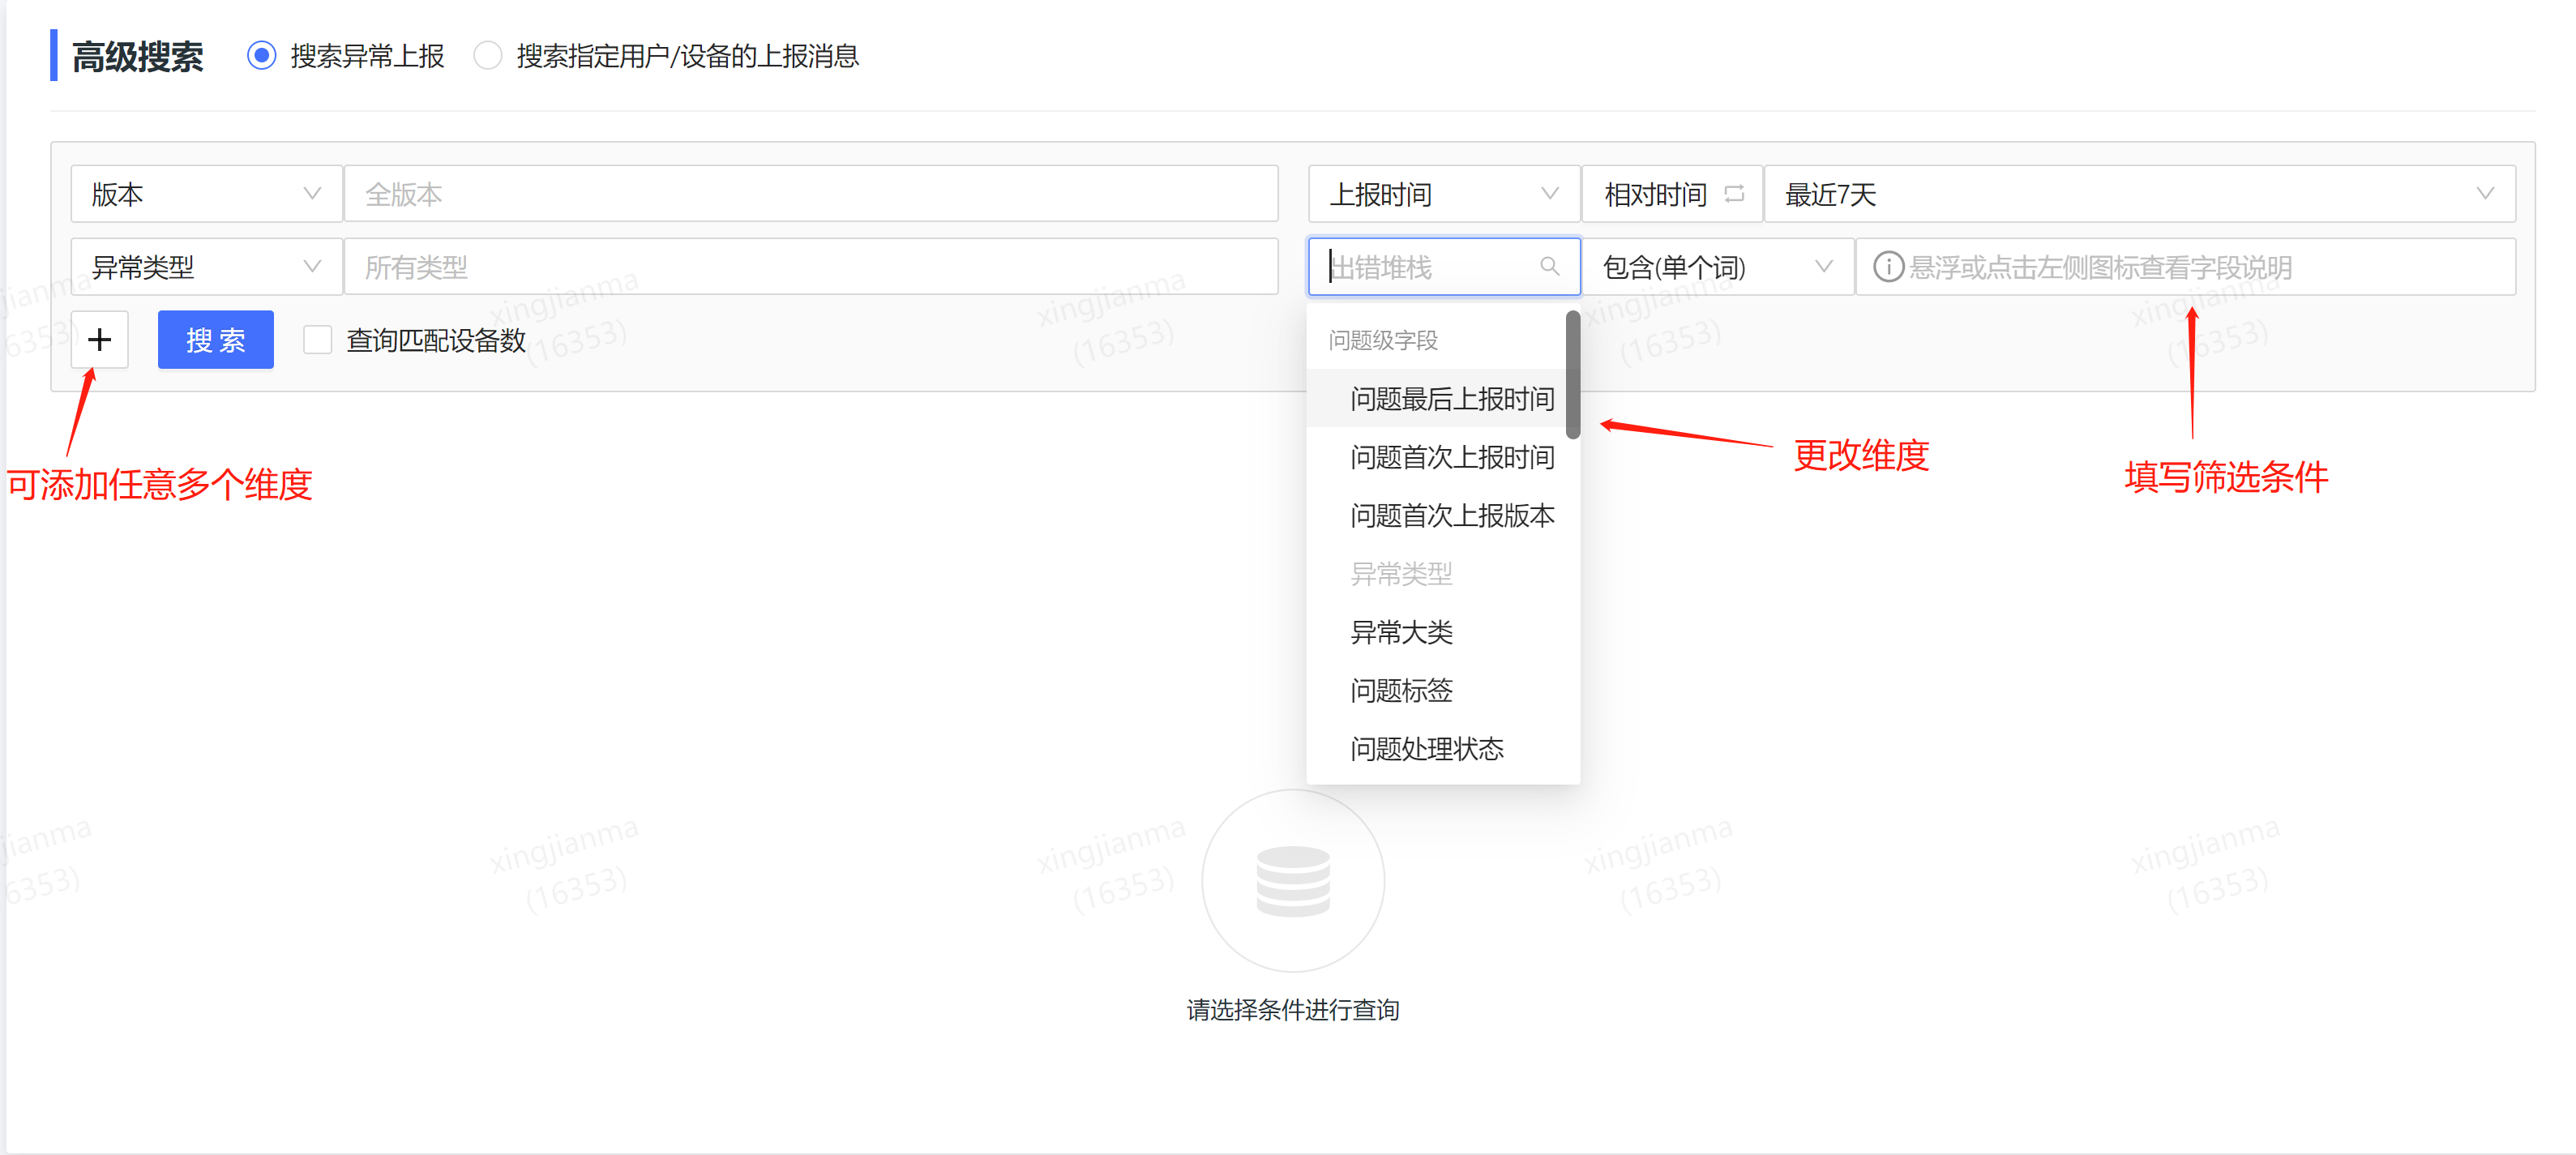
Task: Choose 问题首次上报版本 from the list
Action: (x=1437, y=516)
